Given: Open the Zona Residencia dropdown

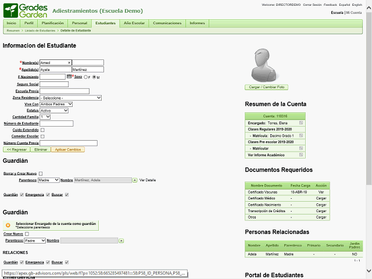Looking at the screenshot, I should click(x=71, y=98).
